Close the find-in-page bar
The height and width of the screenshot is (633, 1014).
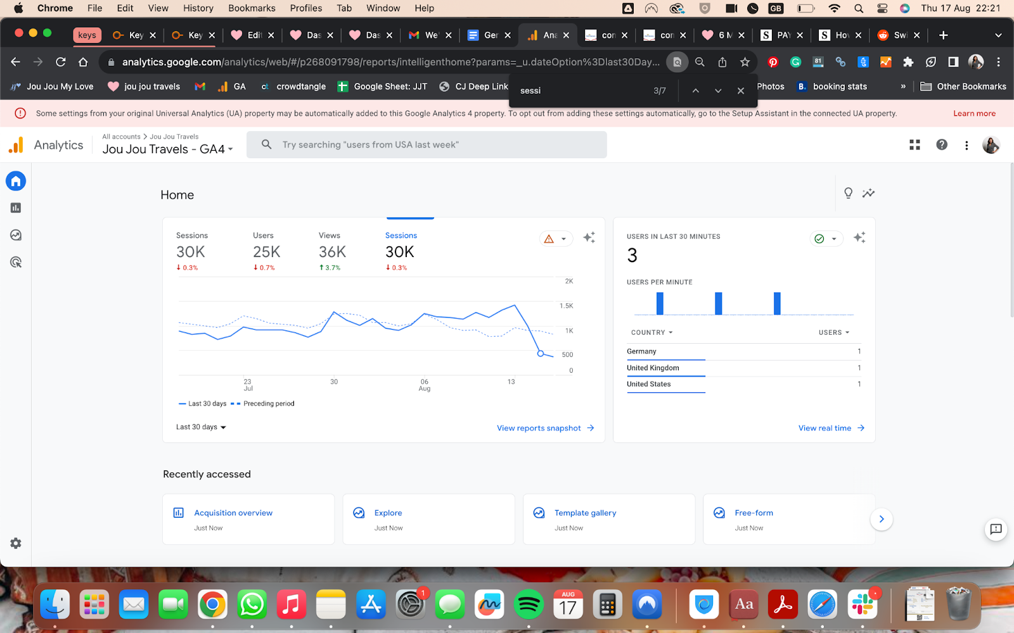point(740,91)
